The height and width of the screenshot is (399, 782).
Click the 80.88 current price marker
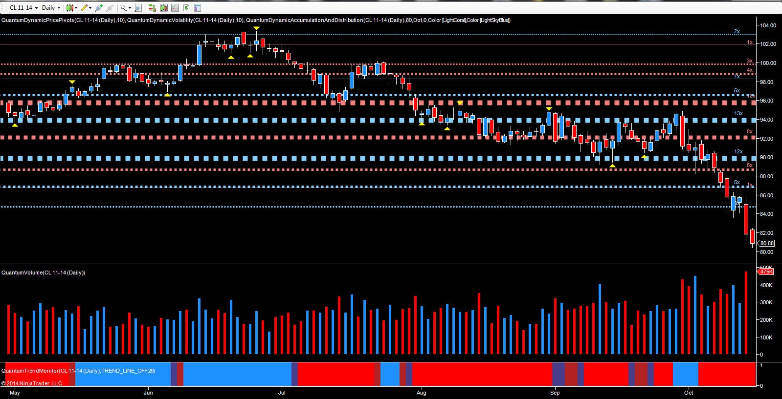pos(766,243)
